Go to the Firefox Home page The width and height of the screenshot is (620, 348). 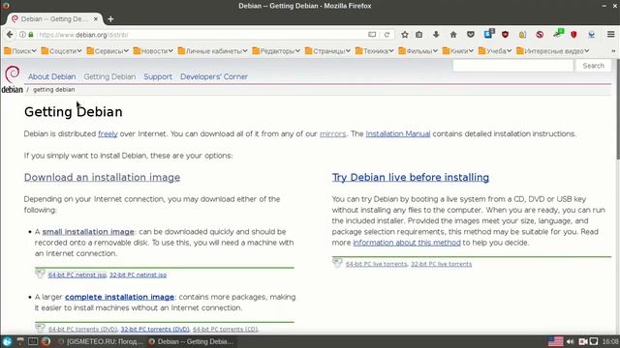(x=453, y=35)
